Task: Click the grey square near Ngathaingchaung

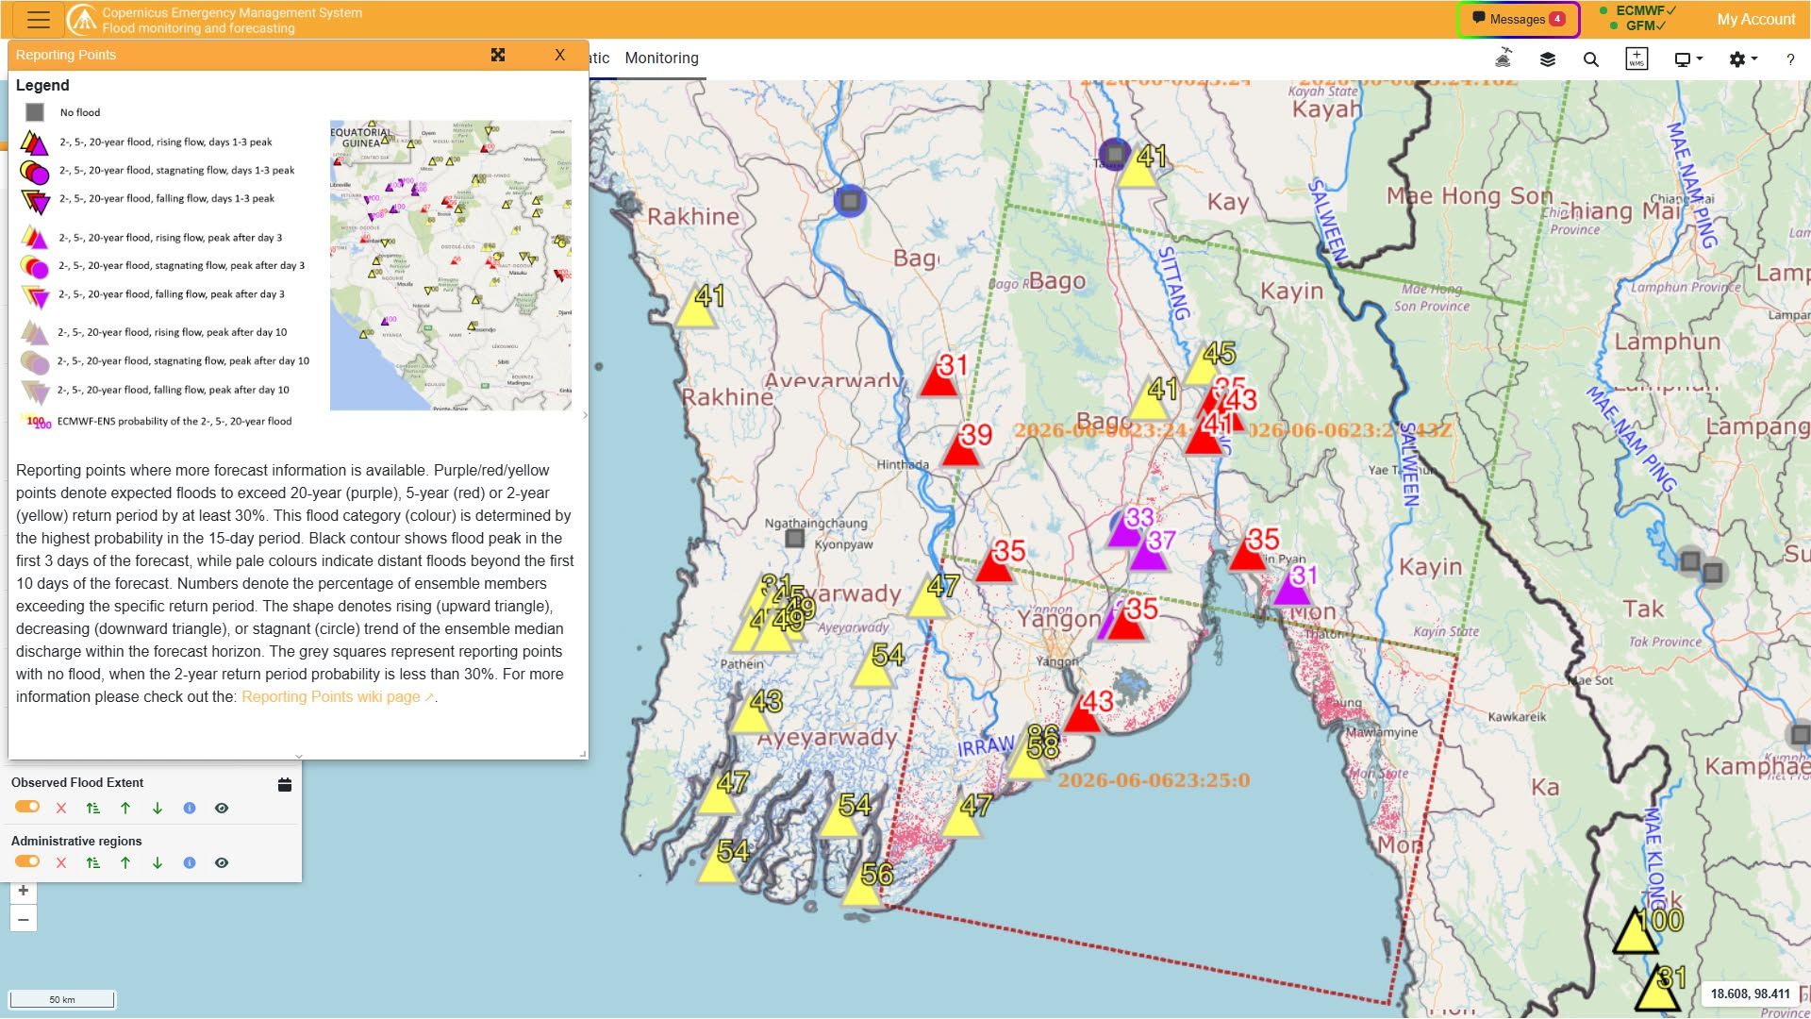Action: 795,538
